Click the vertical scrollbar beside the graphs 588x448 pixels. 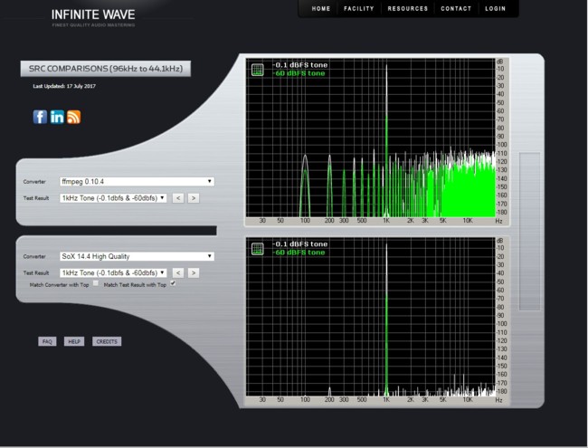click(x=529, y=232)
